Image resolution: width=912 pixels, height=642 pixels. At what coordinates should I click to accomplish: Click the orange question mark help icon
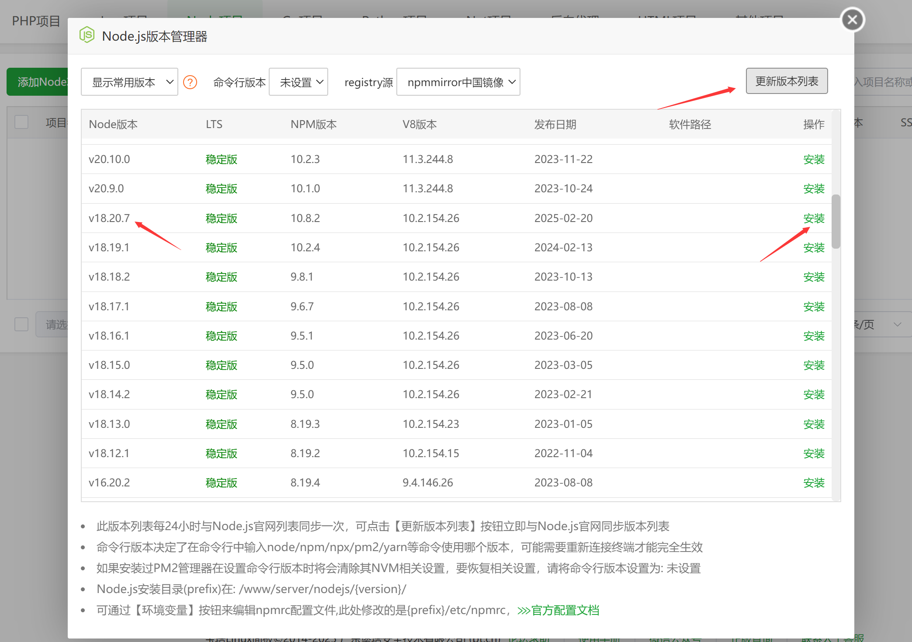(190, 82)
